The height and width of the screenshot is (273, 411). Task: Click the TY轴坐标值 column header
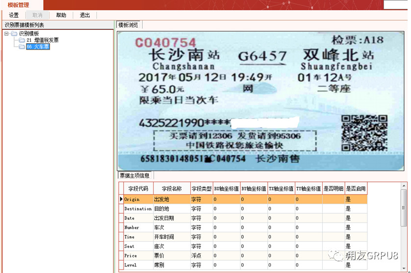coord(308,189)
